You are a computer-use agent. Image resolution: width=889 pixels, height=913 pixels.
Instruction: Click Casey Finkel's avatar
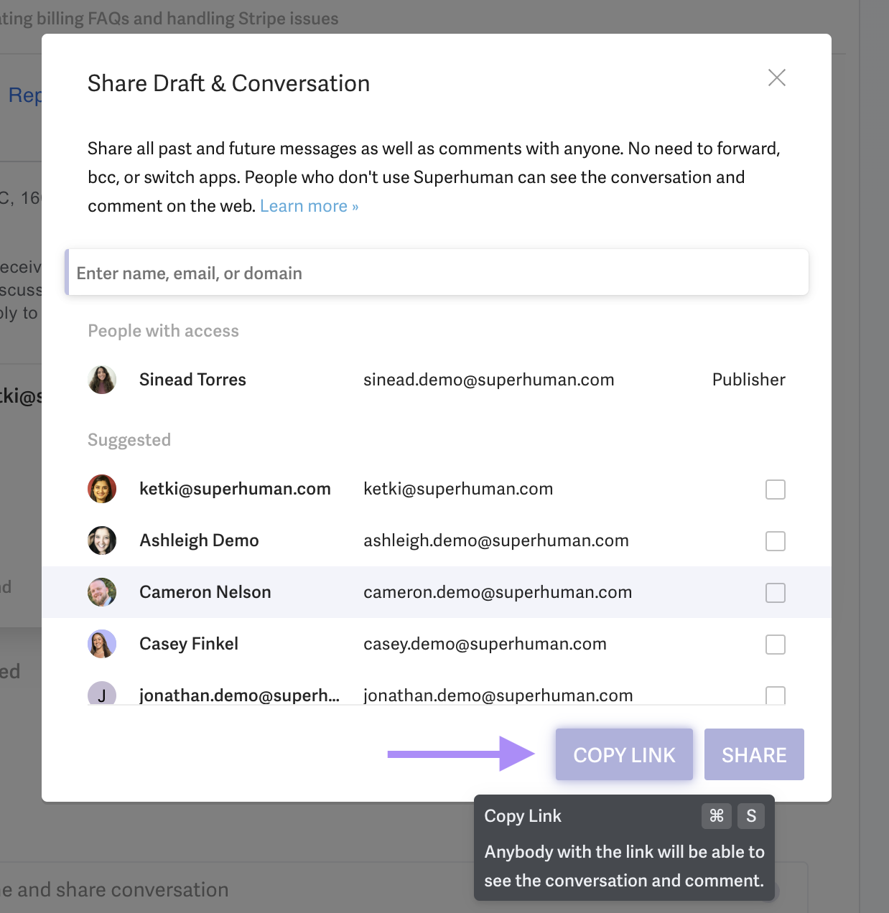coord(102,644)
